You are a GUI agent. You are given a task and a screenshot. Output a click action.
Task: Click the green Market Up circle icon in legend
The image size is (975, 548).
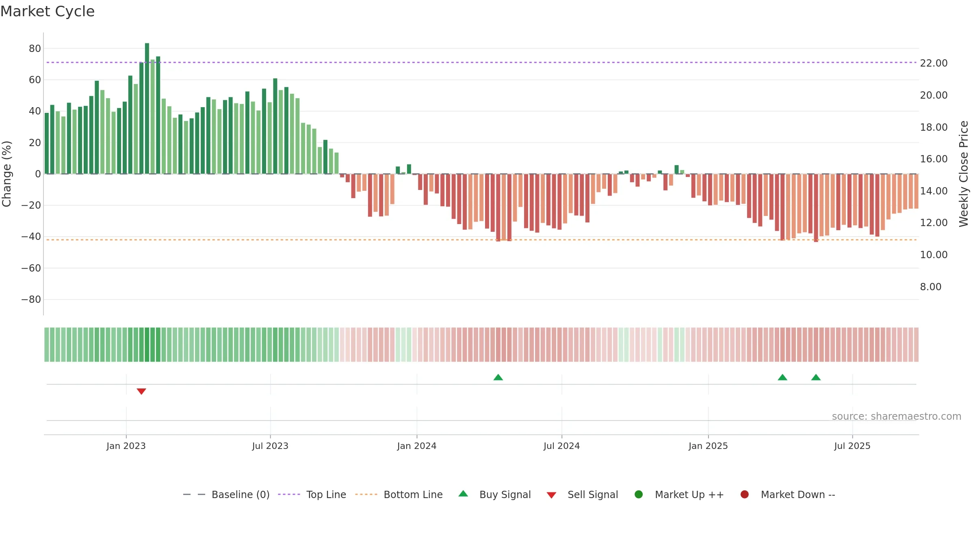[x=639, y=494]
